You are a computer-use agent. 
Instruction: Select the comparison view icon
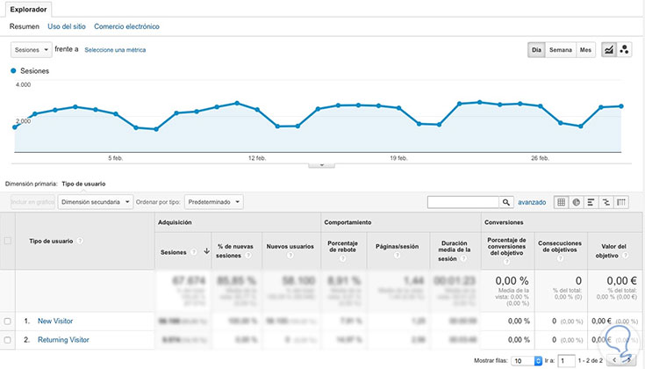coord(606,202)
